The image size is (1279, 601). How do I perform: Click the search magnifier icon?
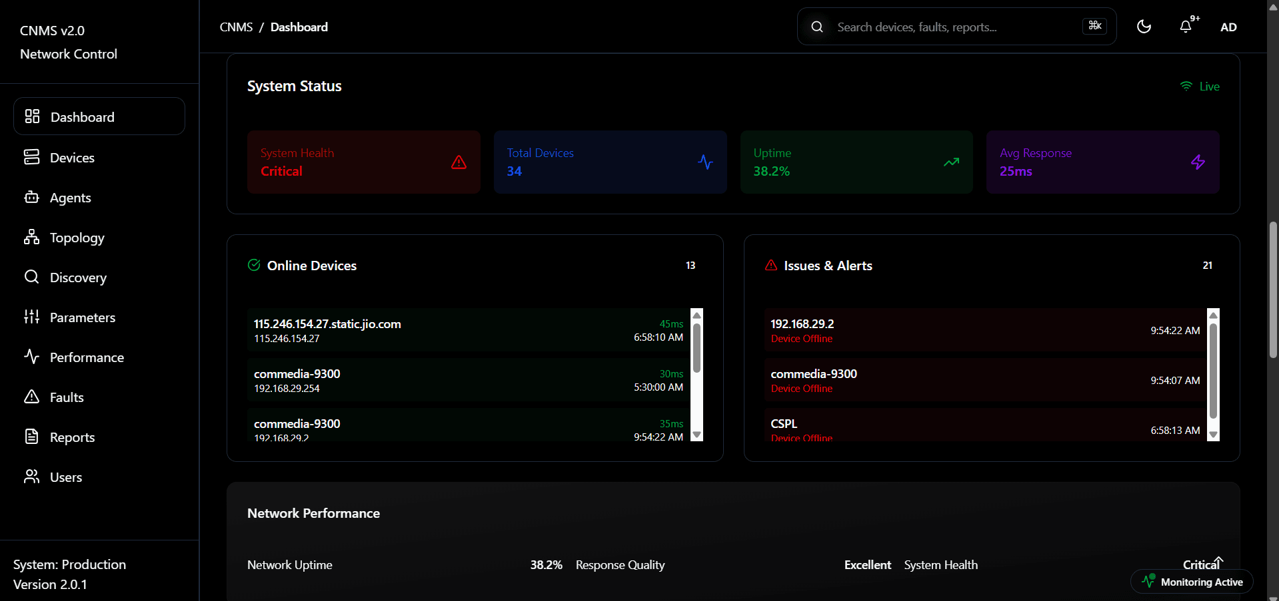pos(817,27)
